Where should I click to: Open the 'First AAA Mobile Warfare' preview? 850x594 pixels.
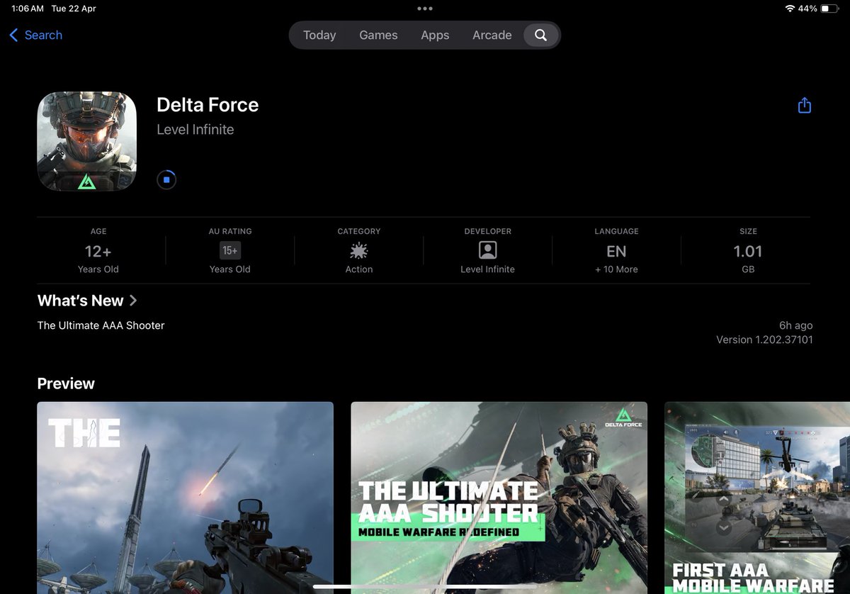[x=757, y=498]
